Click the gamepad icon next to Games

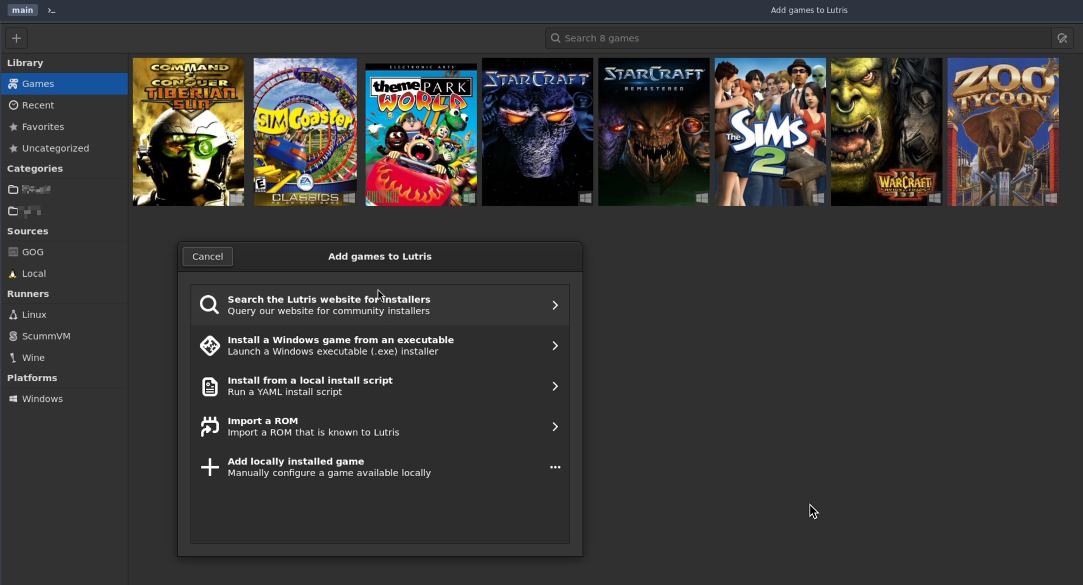[x=13, y=84]
